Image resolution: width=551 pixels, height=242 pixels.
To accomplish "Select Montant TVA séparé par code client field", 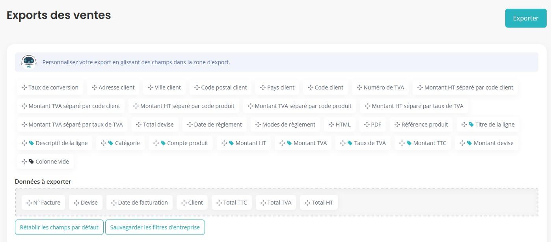I will click(71, 106).
